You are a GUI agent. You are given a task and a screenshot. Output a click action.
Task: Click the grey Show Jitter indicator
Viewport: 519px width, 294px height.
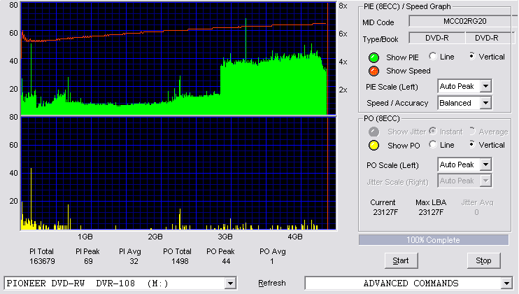[x=374, y=132]
